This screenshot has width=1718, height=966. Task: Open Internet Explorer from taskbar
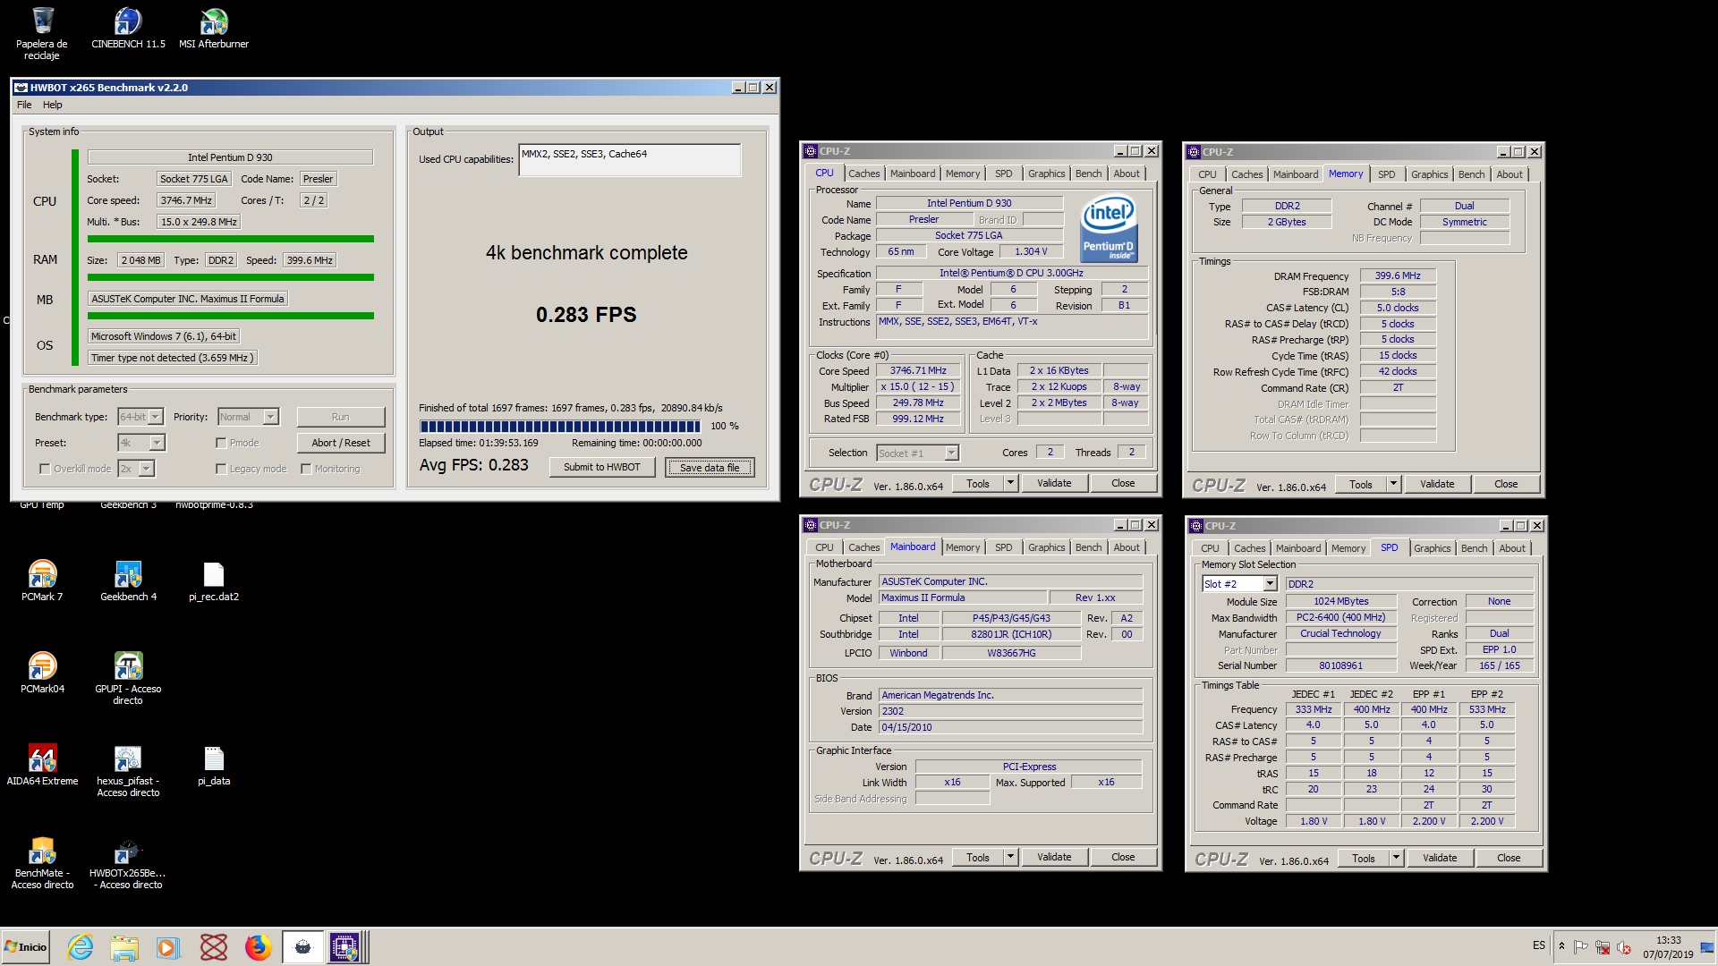pos(81,946)
